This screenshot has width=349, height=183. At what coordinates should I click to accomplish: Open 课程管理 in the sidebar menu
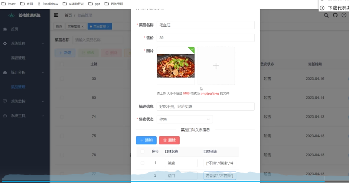[x=18, y=58]
